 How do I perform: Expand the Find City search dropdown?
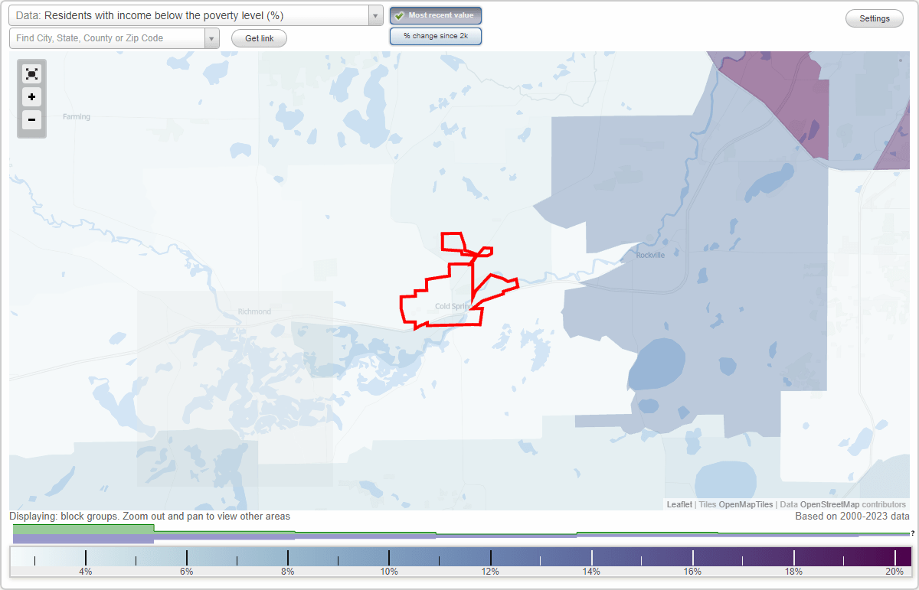click(212, 37)
